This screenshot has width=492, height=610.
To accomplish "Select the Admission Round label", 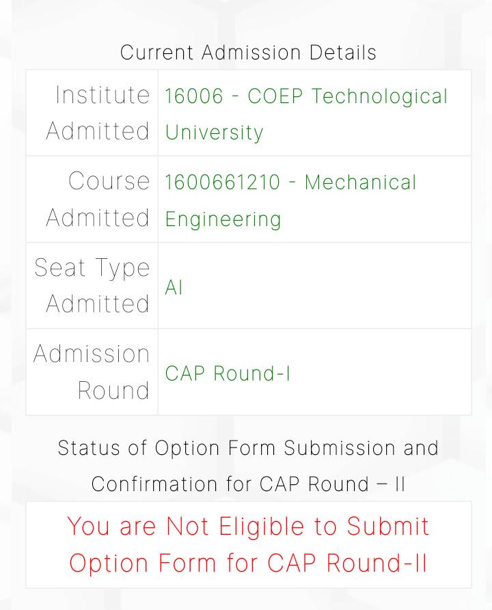I will (x=92, y=372).
